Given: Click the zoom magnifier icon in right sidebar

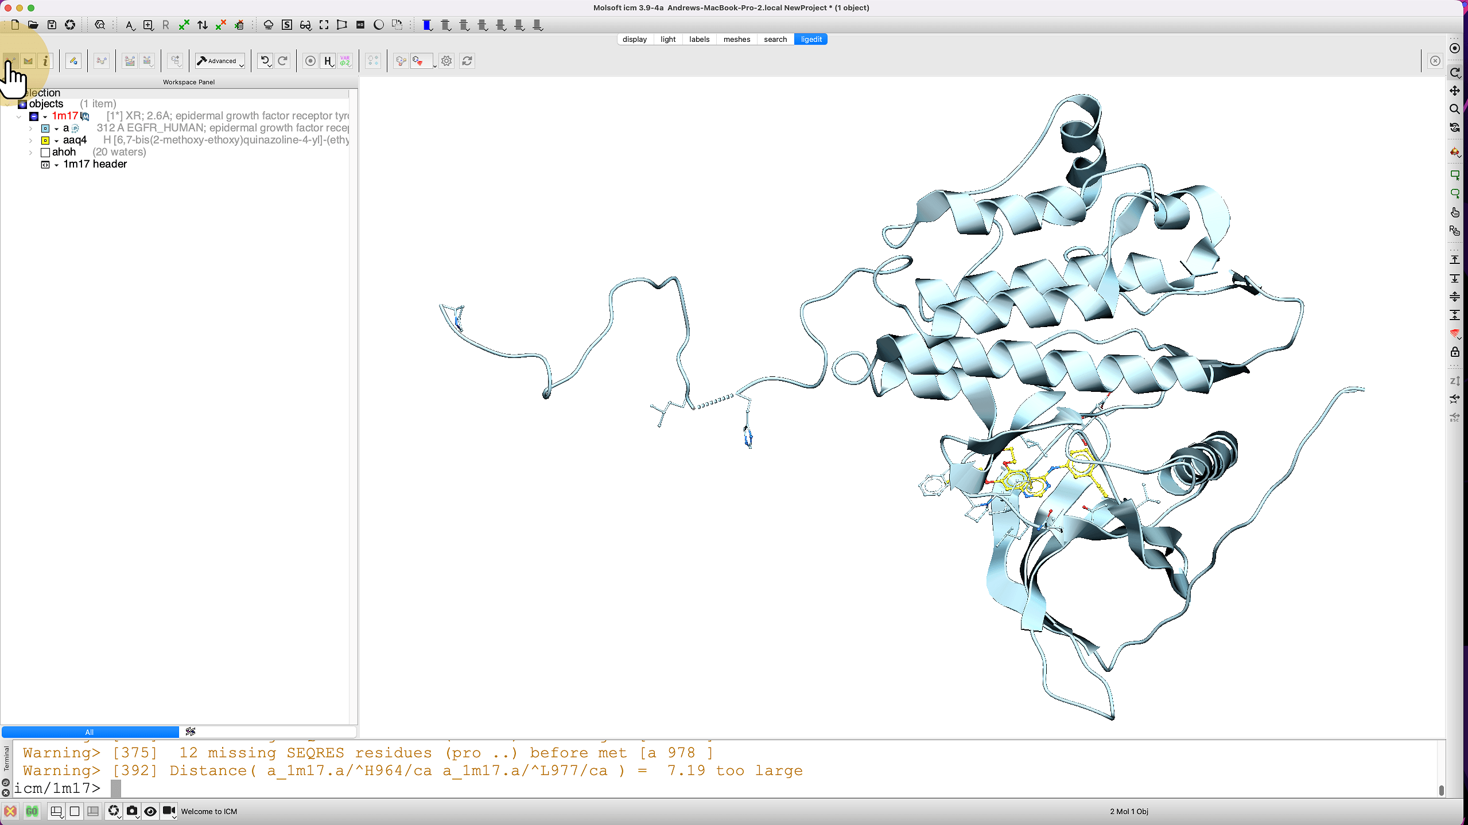Looking at the screenshot, I should 1454,109.
